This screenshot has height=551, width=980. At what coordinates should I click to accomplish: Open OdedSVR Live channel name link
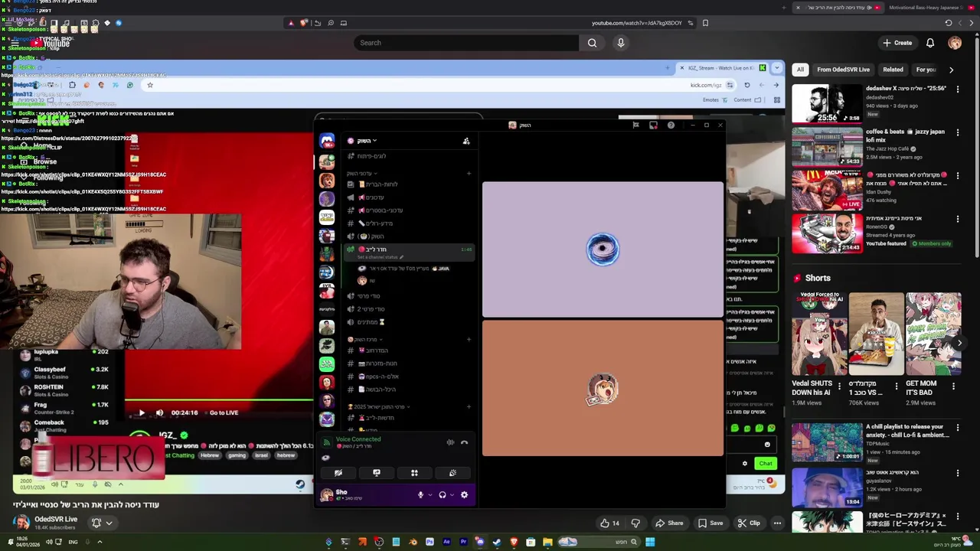click(x=56, y=519)
